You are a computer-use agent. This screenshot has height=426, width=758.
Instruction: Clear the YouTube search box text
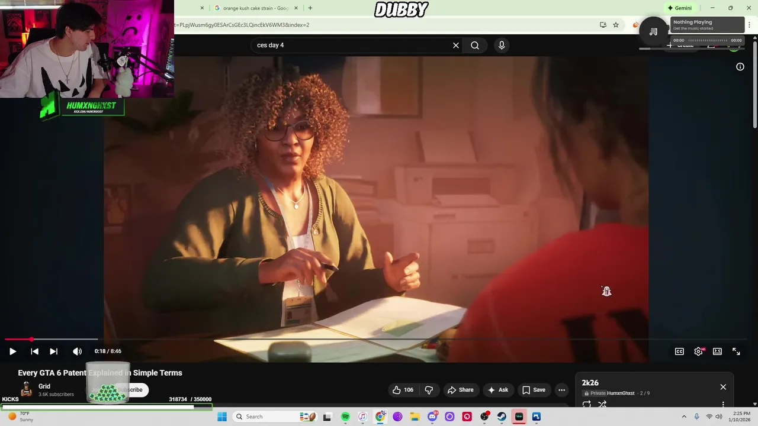[456, 45]
